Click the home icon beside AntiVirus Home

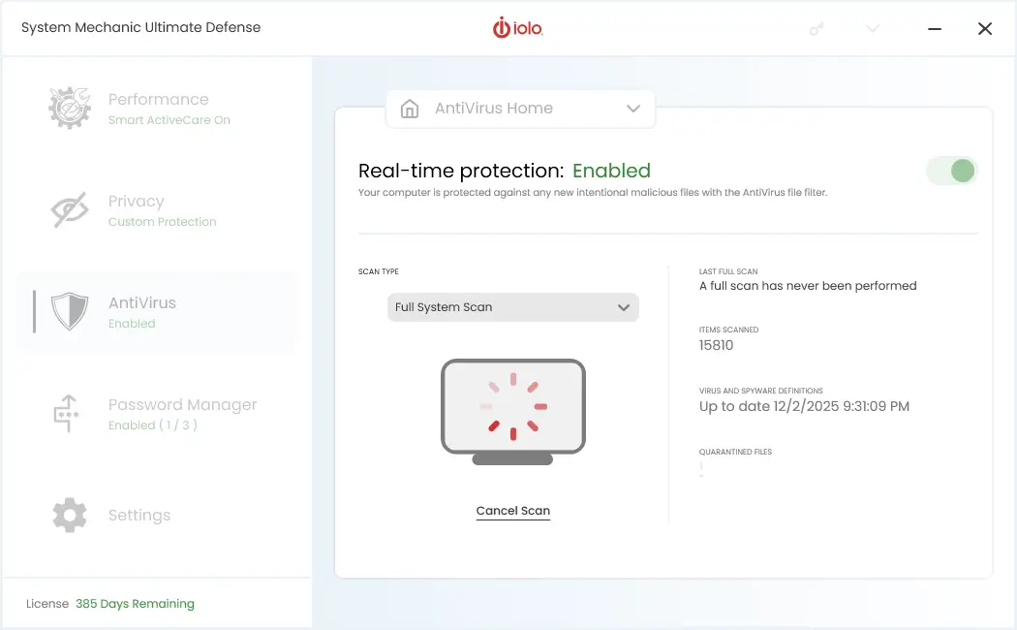(x=408, y=109)
